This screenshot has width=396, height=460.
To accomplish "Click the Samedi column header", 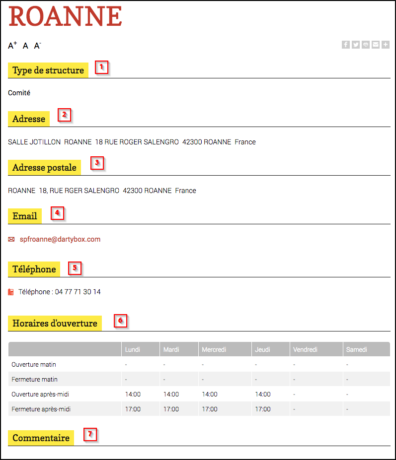I will (356, 349).
